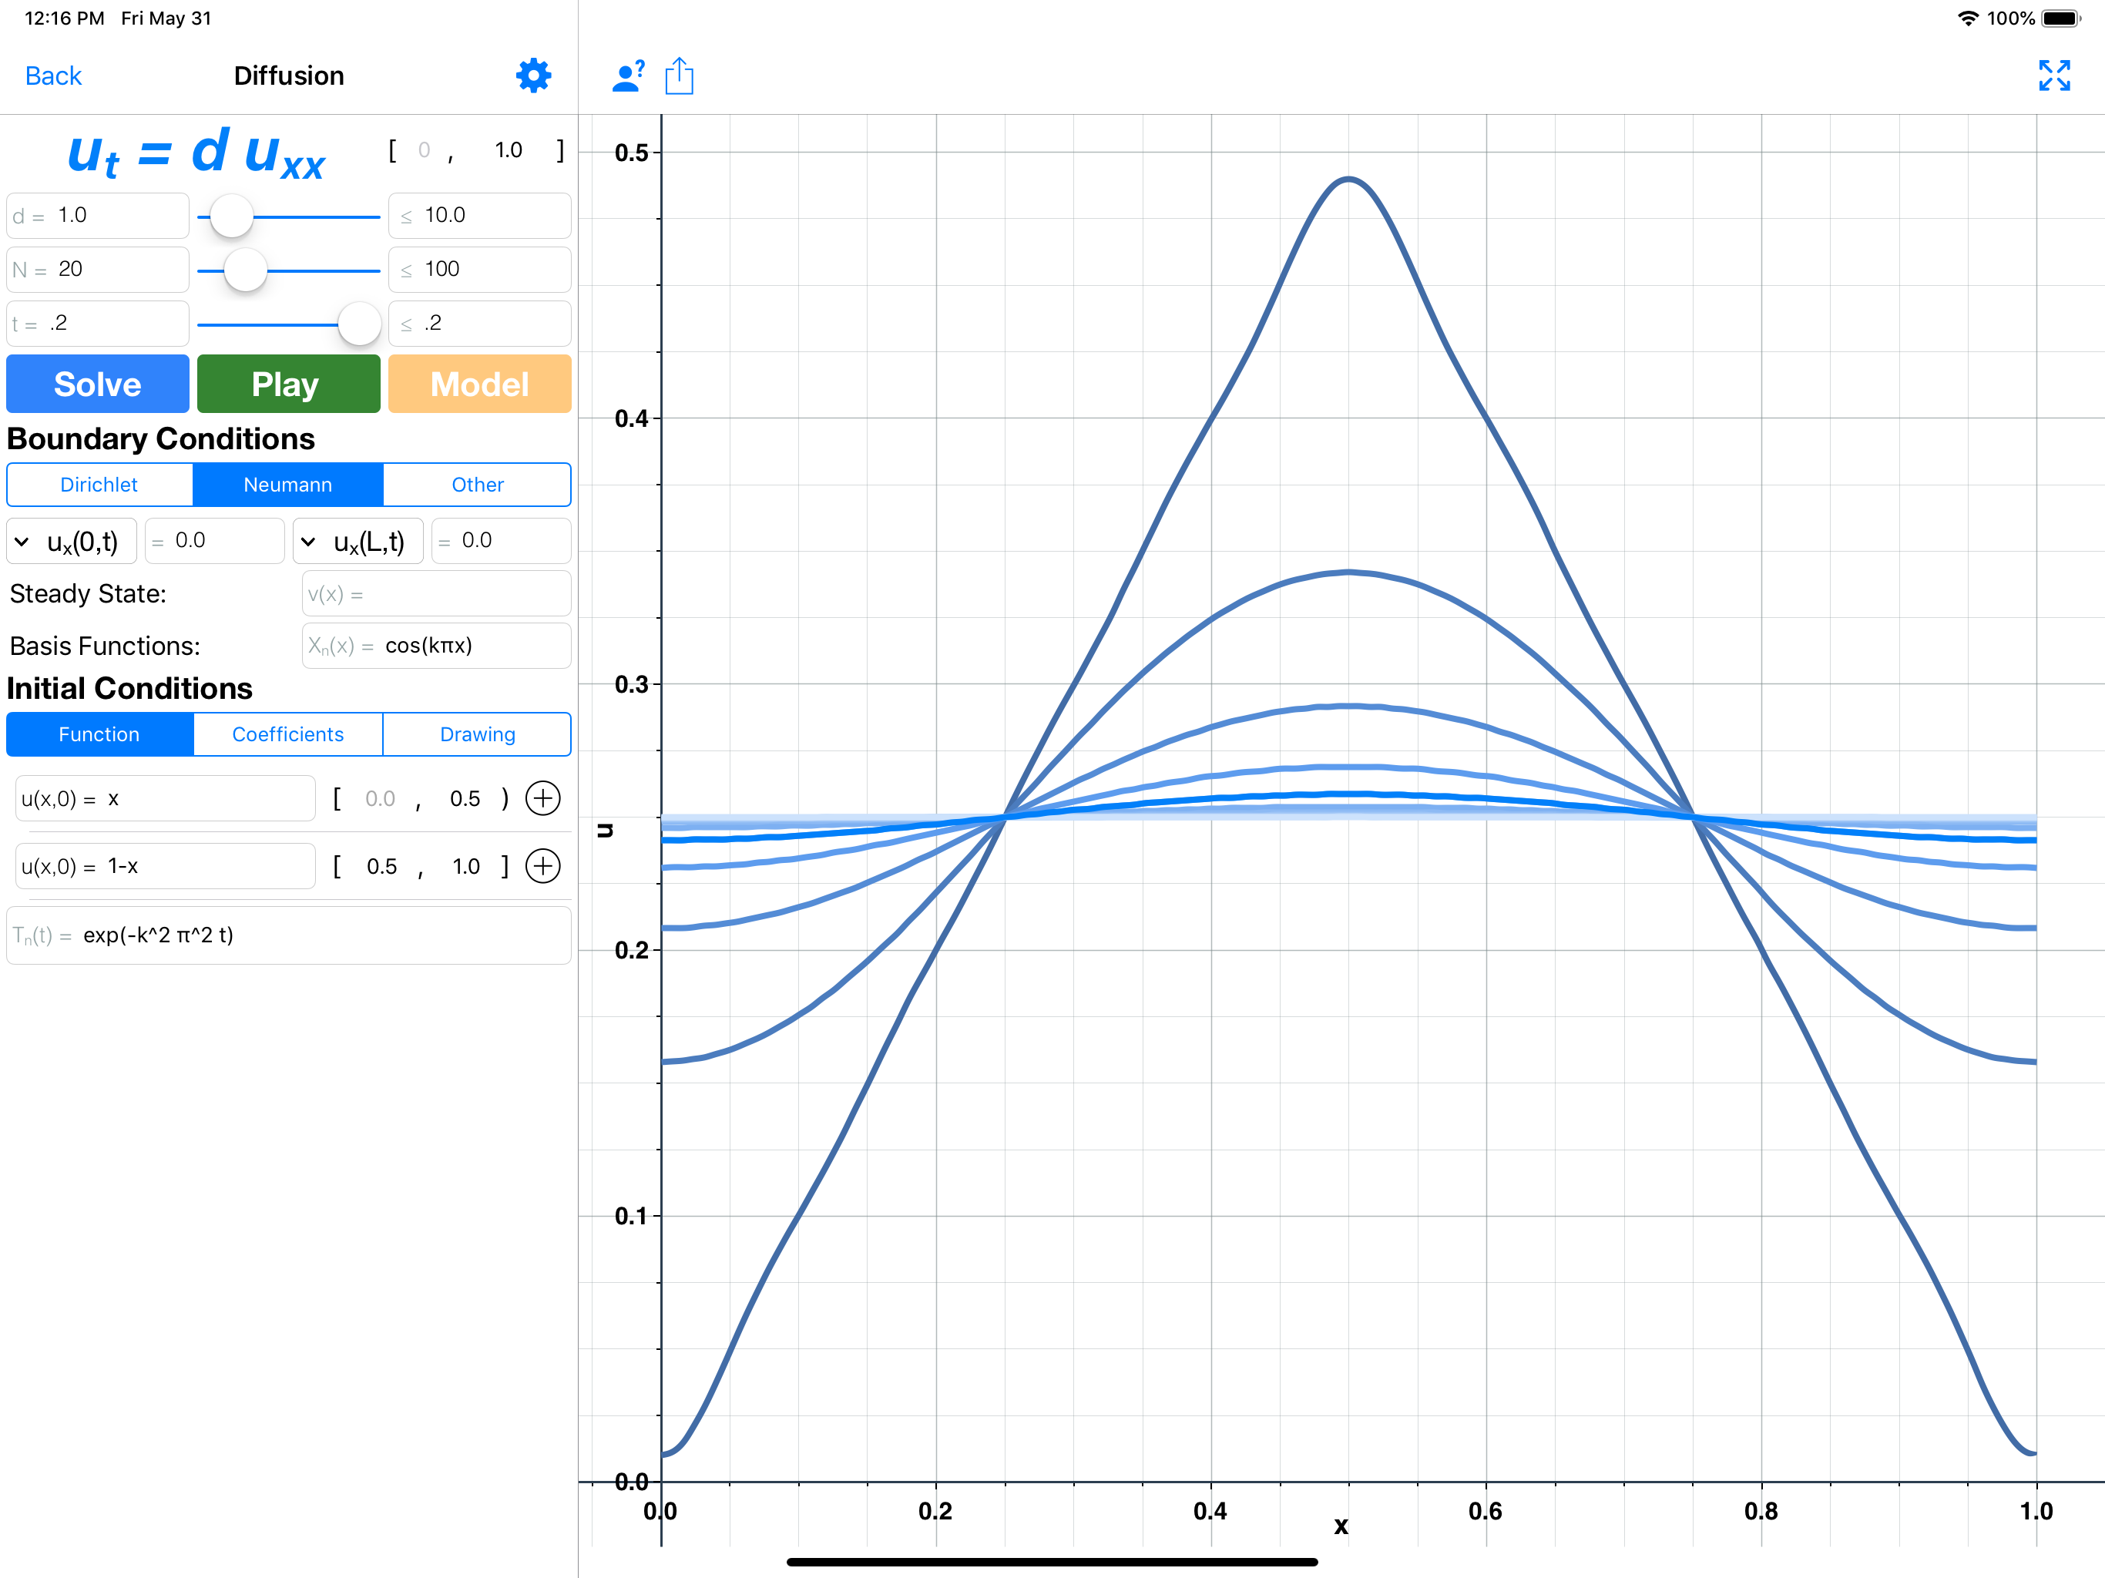Tap the 0.8 tick on the x axis

point(1761,1510)
